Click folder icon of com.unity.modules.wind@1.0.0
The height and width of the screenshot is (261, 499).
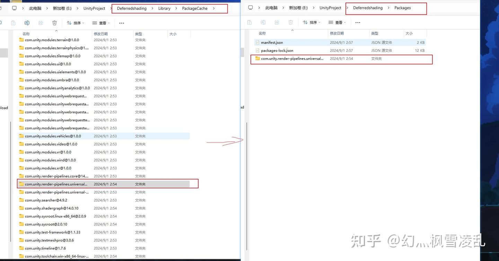coord(21,160)
